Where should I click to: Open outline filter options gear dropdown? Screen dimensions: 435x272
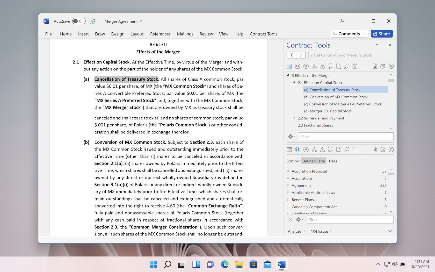292,136
